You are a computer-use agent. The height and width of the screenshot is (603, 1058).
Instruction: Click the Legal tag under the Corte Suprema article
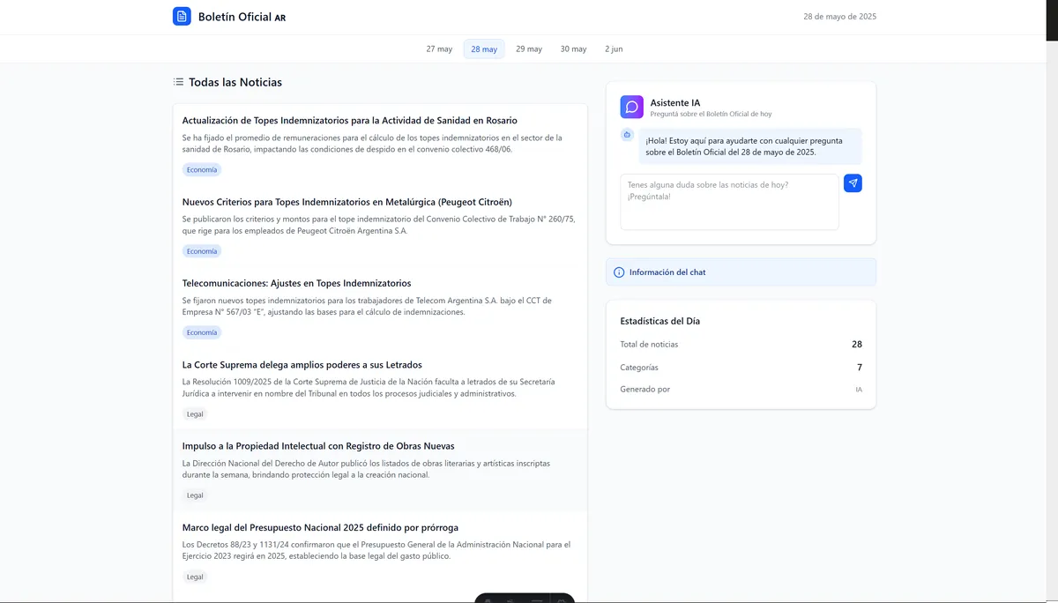(195, 413)
